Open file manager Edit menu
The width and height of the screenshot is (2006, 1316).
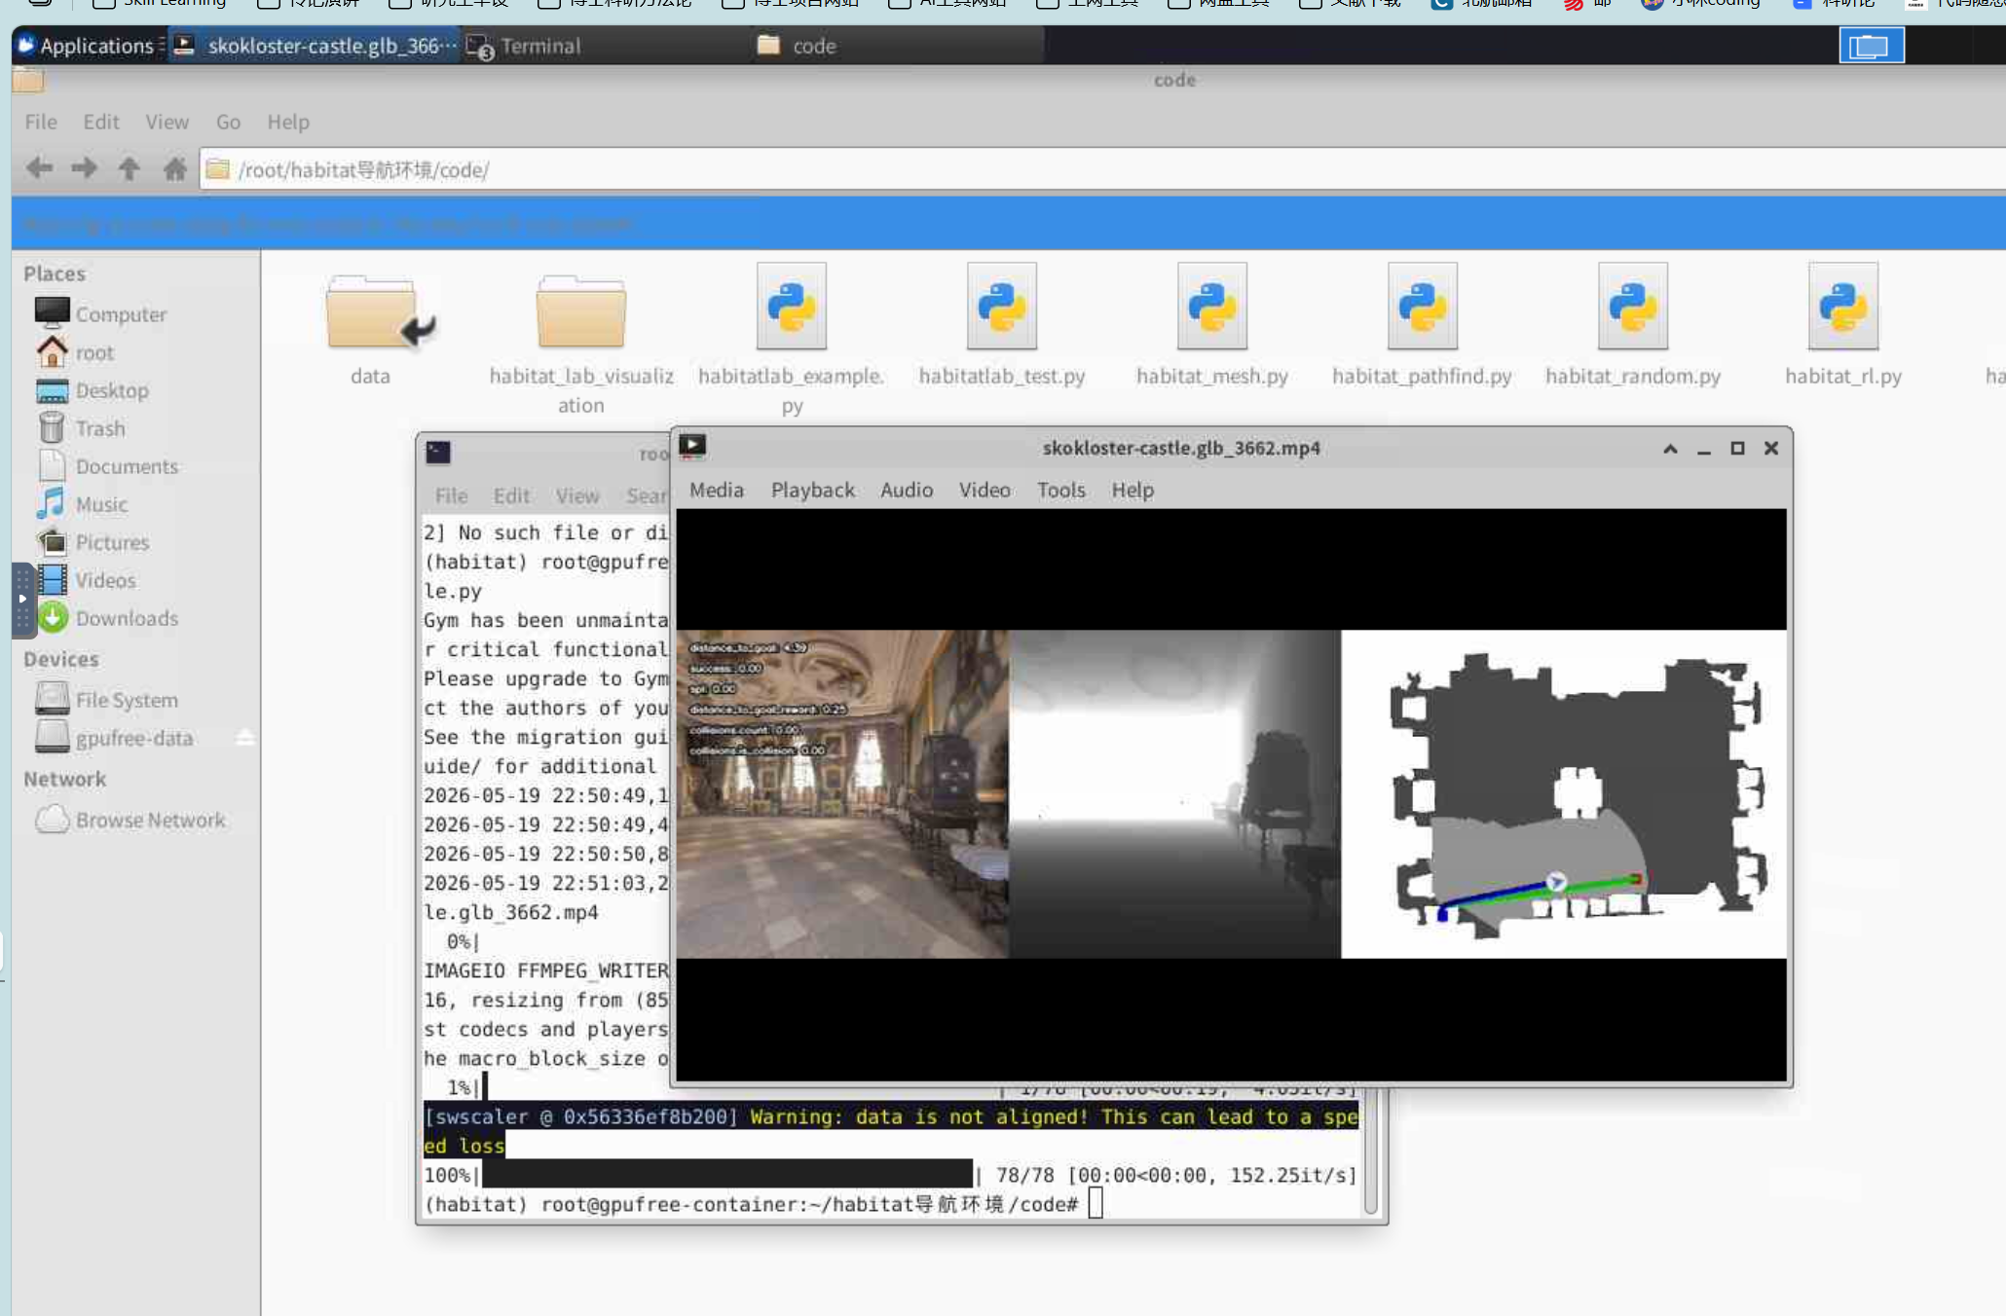click(101, 122)
